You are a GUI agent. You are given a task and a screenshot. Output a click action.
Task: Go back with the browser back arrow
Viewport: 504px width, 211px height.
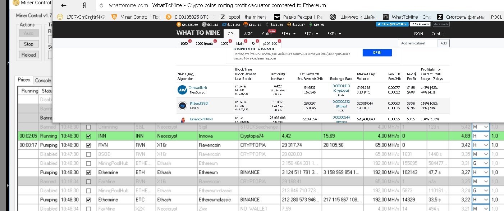tap(64, 5)
